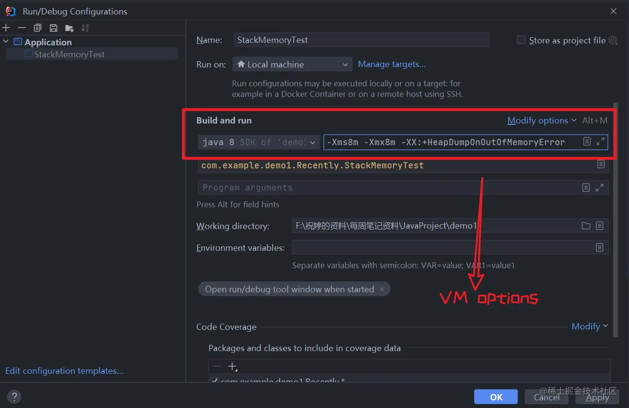Edit Environment variables via list icon
Image resolution: width=629 pixels, height=408 pixels.
click(x=600, y=247)
